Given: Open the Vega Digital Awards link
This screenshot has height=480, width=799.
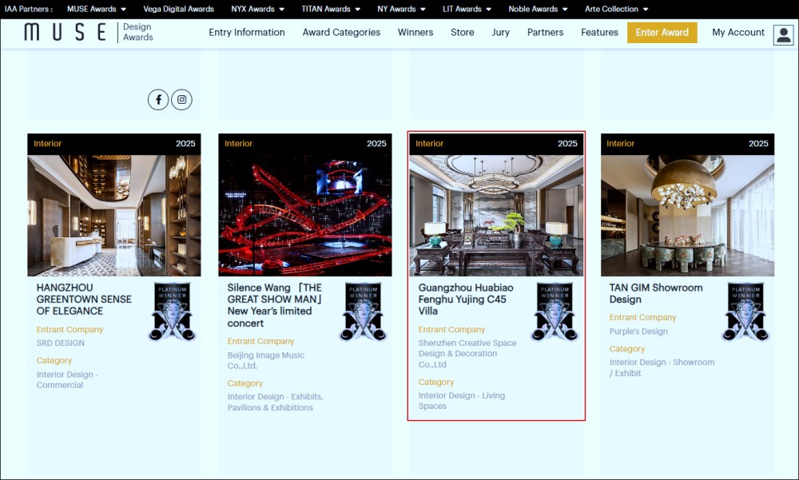Looking at the screenshot, I should [x=178, y=10].
